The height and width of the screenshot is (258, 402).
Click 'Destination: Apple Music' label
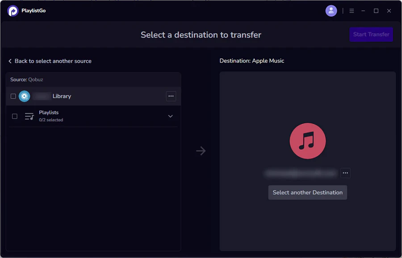(252, 61)
